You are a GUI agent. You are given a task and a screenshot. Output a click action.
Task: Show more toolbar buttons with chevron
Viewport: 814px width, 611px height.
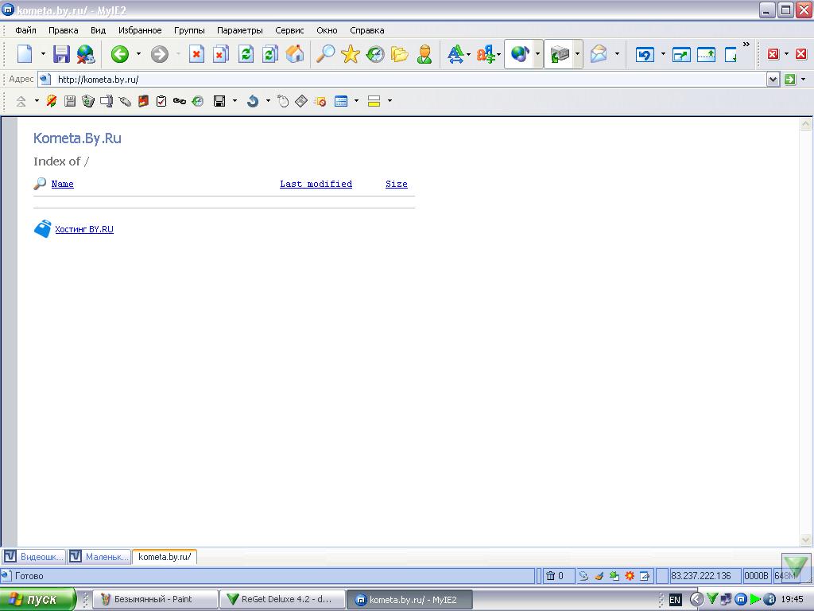[746, 45]
